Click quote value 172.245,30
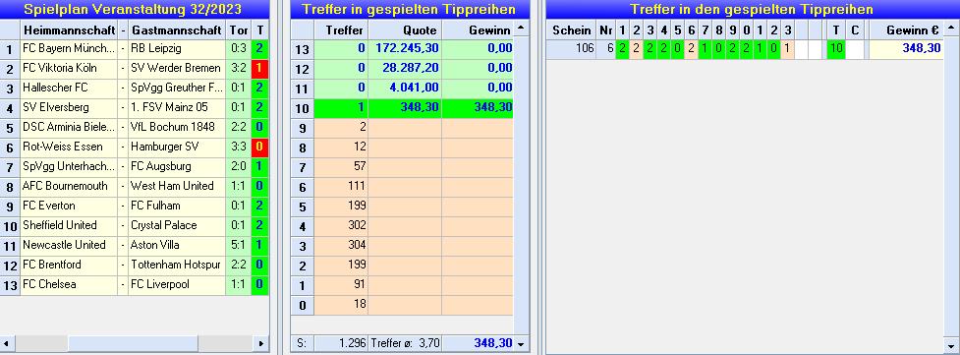The width and height of the screenshot is (960, 355). 405,50
